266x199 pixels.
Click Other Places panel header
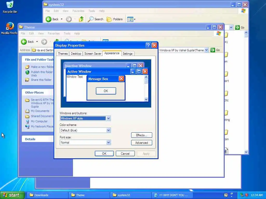pos(38,93)
